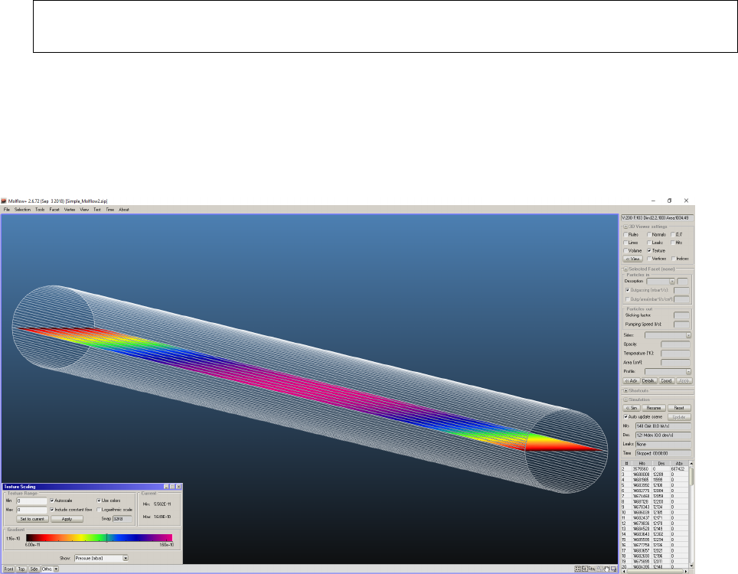The width and height of the screenshot is (738, 574).
Task: Open the Test menu
Action: 97,210
